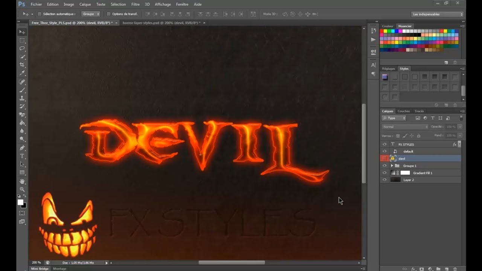Hide the Groupe 1 layer group

(x=384, y=166)
